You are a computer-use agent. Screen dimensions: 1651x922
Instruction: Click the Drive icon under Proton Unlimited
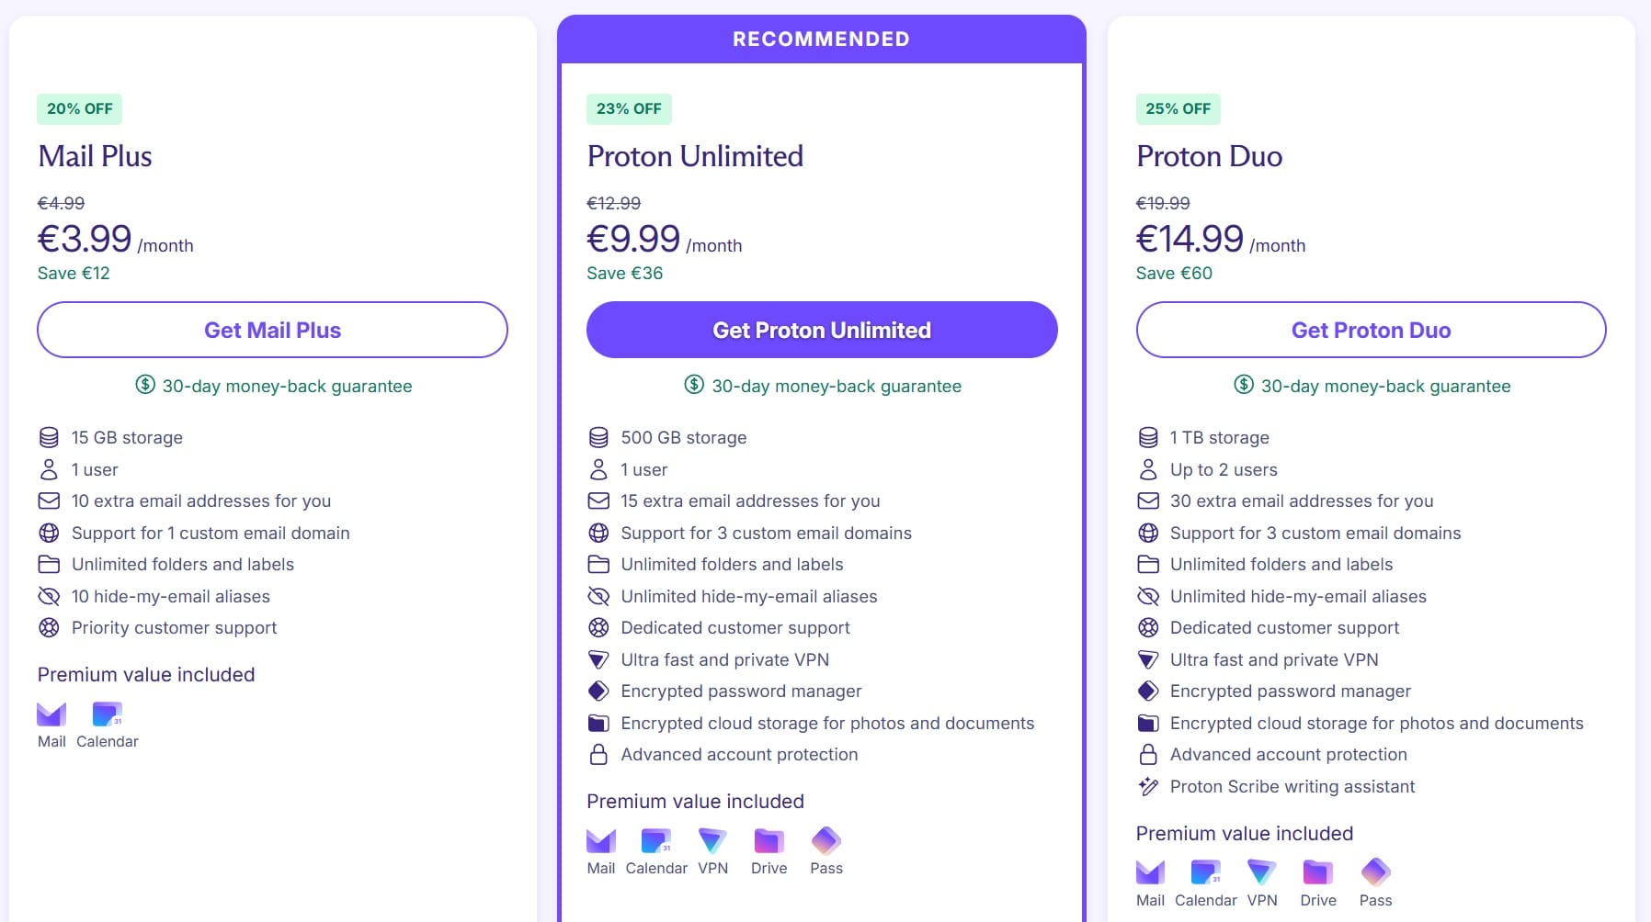[x=769, y=840]
